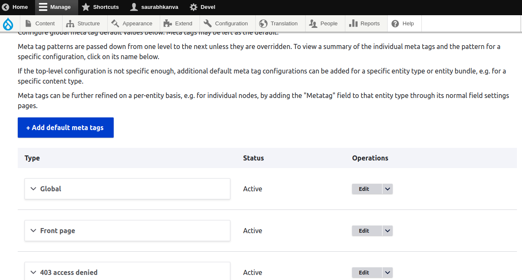Go to the People admin page
Screen dimensions: 522x280
click(324, 24)
